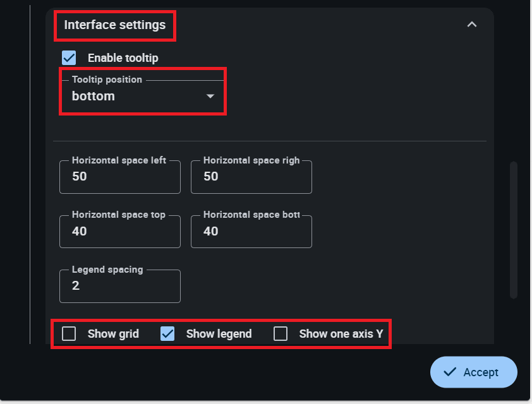
Task: Collapse the Interface settings chevron arrow
Action: point(471,25)
